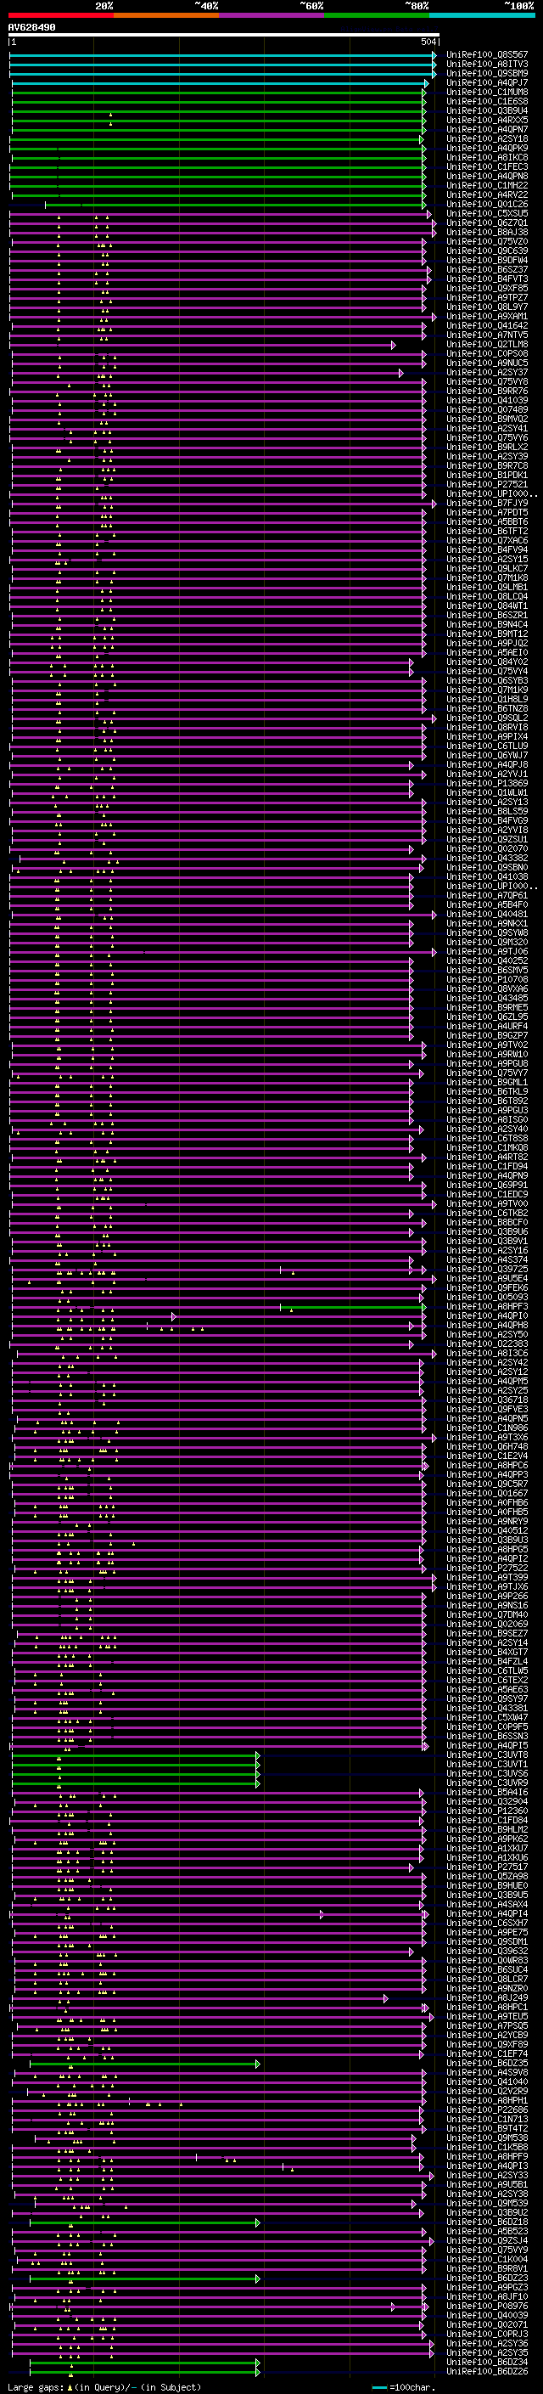Select hit UniRef100_A8HPC6
This screenshot has width=543, height=2394.
(x=487, y=1466)
